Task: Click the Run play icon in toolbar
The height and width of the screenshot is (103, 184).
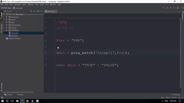Action: [167, 8]
